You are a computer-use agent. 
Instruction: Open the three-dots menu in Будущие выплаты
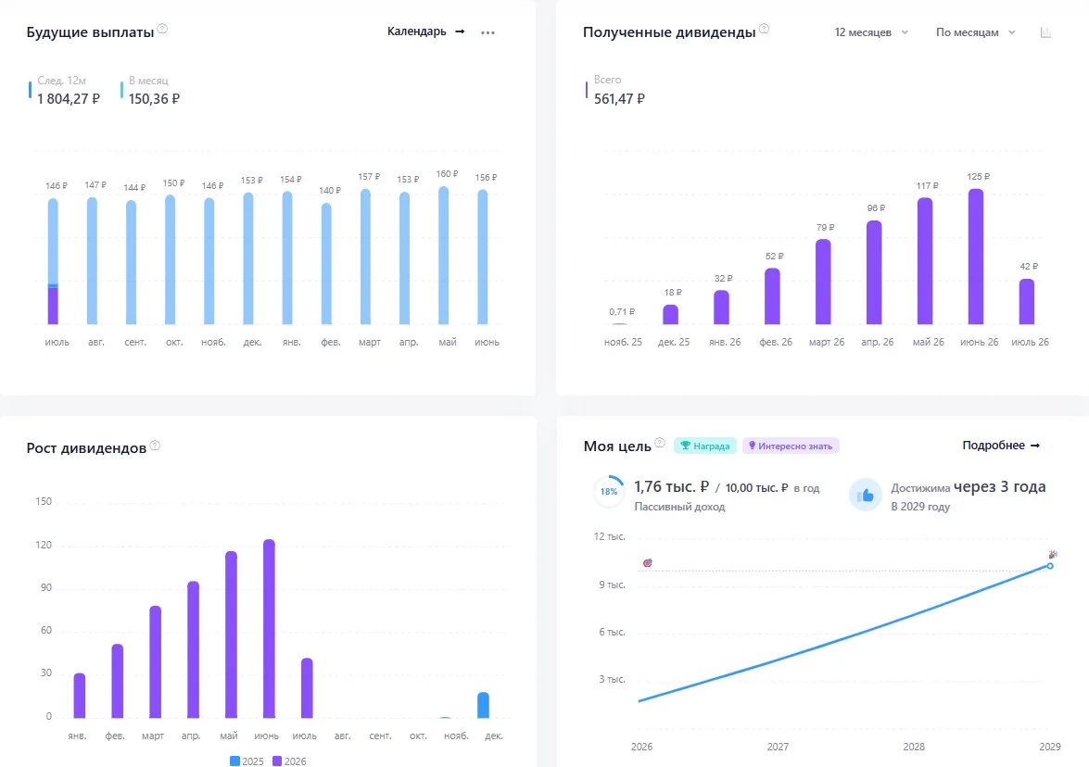(488, 32)
